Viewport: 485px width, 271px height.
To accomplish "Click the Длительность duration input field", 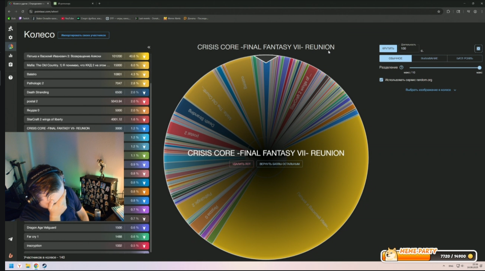I will (409, 48).
